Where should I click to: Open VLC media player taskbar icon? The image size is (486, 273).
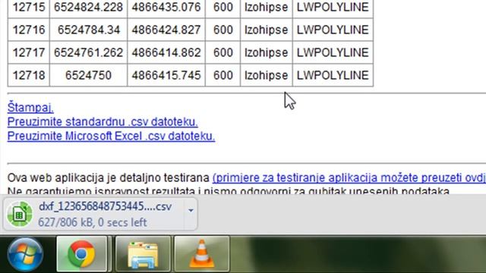pos(202,254)
